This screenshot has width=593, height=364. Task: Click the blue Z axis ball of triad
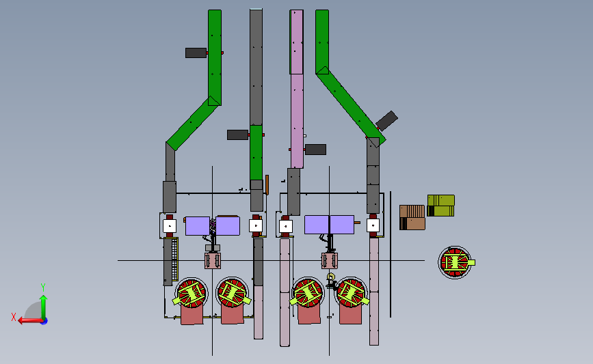pyautogui.click(x=44, y=322)
